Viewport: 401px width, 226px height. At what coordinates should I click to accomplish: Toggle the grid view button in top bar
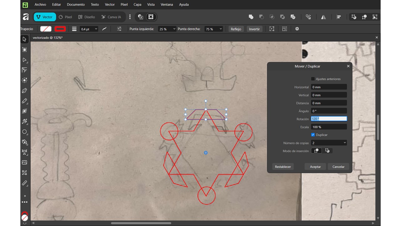click(x=151, y=17)
